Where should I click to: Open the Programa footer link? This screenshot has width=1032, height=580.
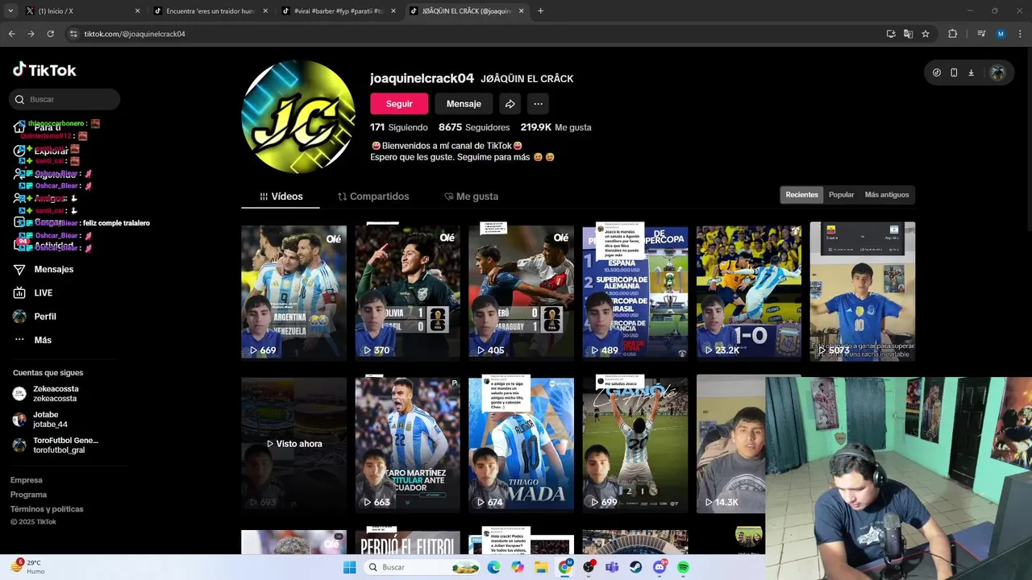[x=28, y=495]
